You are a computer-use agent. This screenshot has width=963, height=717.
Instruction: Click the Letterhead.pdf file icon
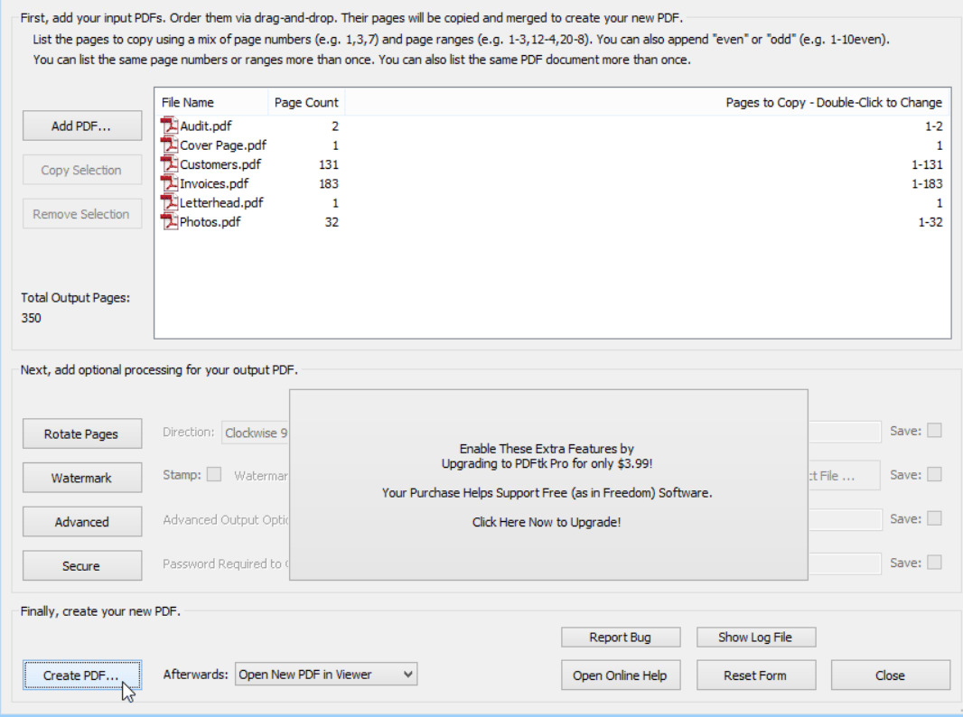[169, 202]
